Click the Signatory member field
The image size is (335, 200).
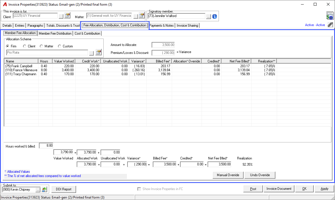(177, 16)
